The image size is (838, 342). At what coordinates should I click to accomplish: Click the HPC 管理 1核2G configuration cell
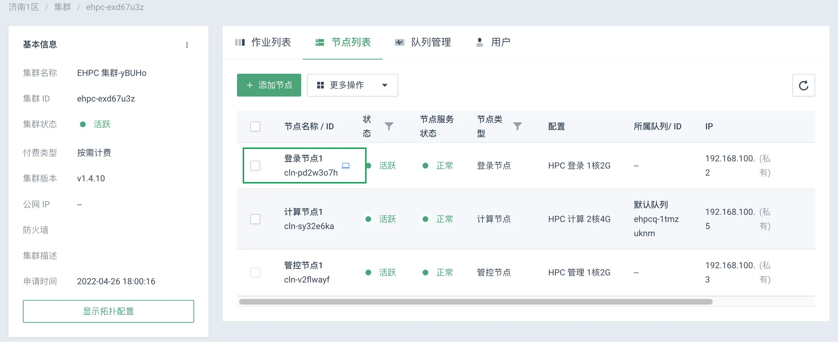point(579,273)
